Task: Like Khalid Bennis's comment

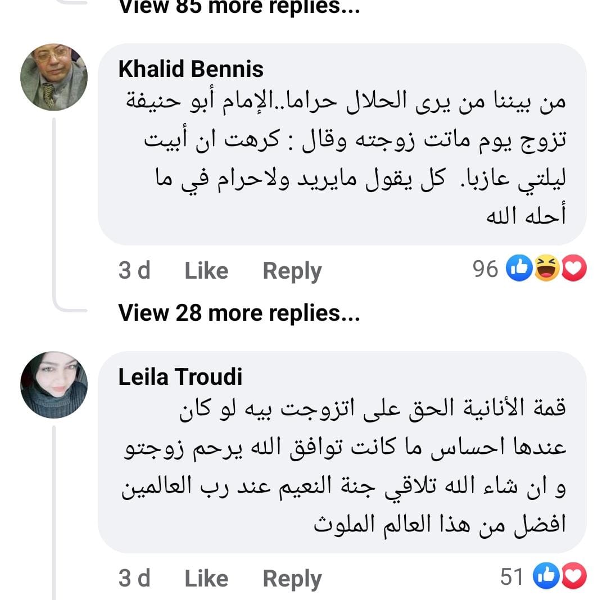Action: (x=206, y=271)
